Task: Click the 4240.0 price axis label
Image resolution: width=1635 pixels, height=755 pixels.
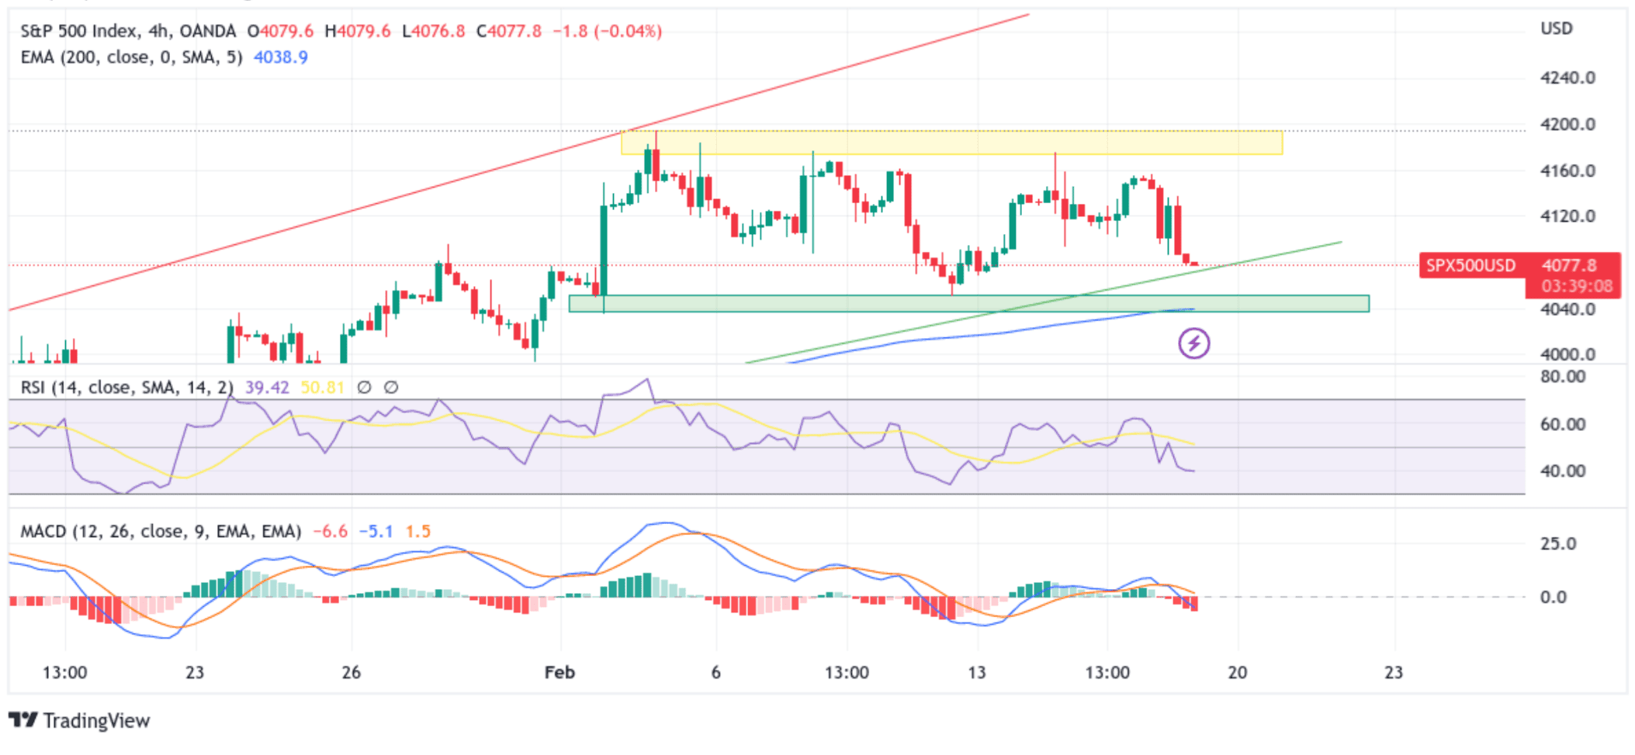Action: click(x=1567, y=78)
